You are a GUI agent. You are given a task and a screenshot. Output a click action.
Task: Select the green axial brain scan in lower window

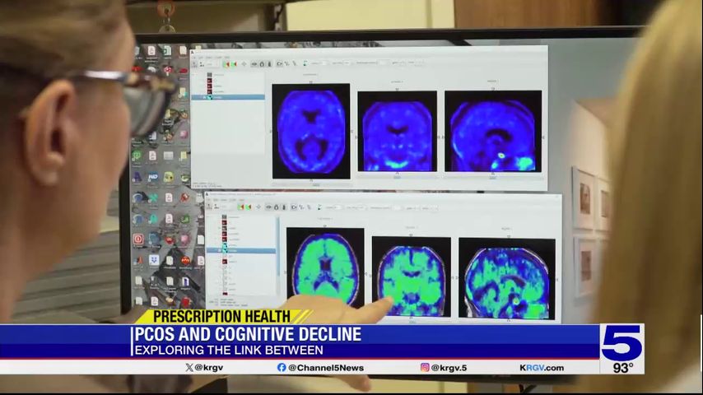click(x=325, y=267)
